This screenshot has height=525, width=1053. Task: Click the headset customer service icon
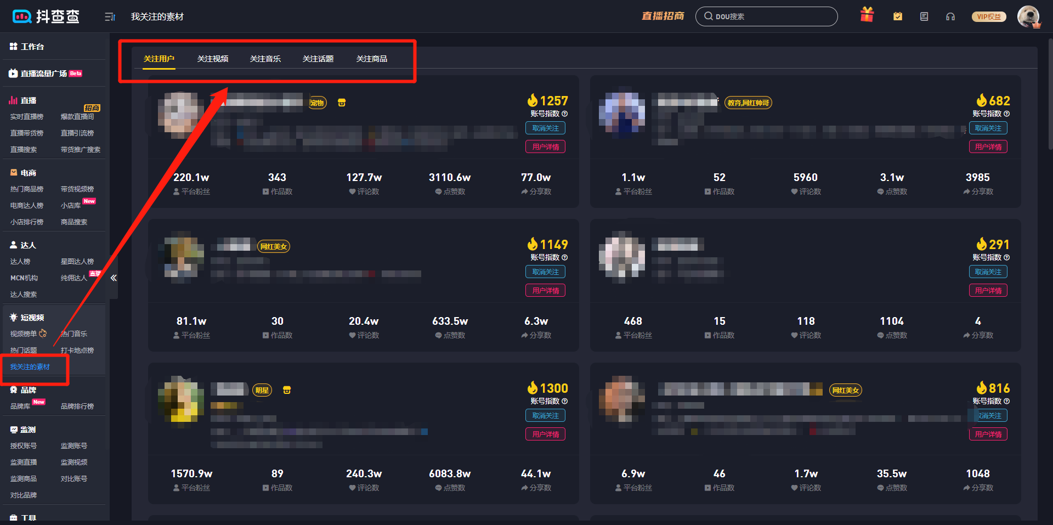tap(950, 16)
